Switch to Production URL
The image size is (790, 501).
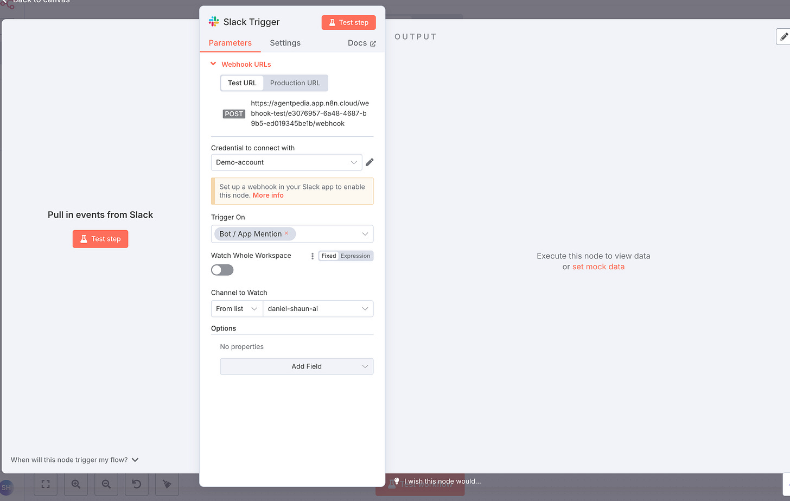point(295,83)
